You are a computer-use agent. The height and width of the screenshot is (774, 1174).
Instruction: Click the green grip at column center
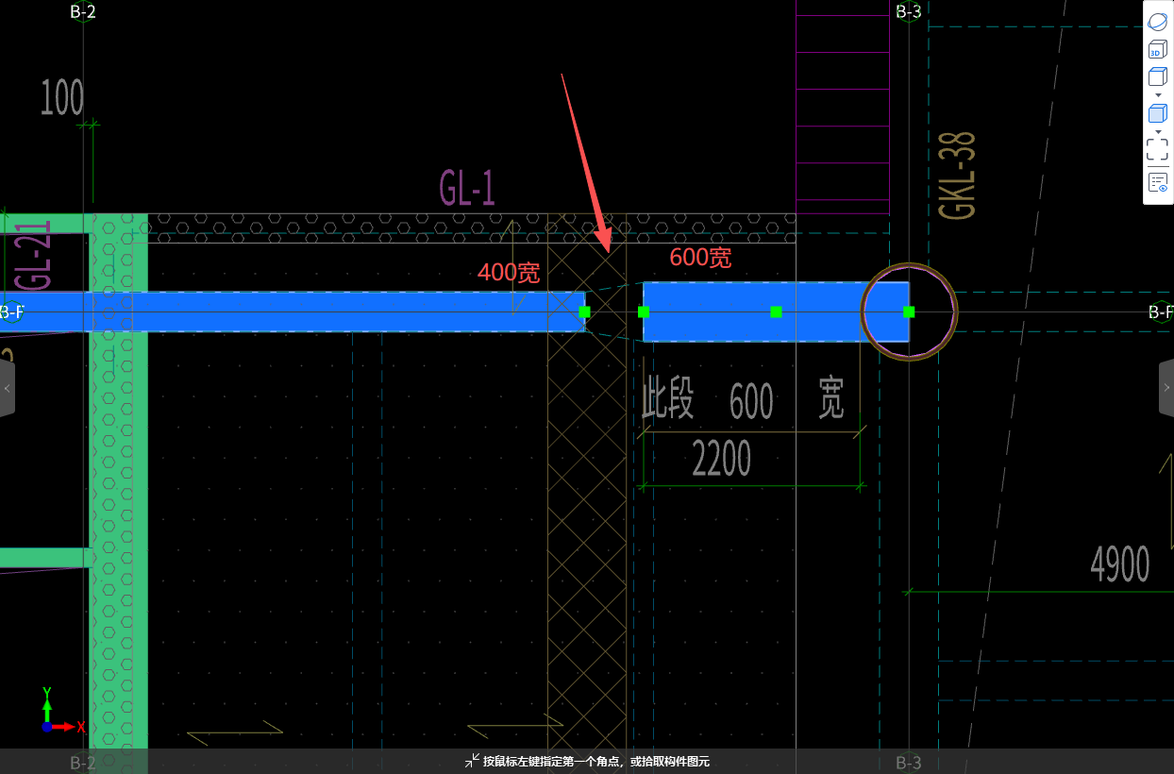909,311
